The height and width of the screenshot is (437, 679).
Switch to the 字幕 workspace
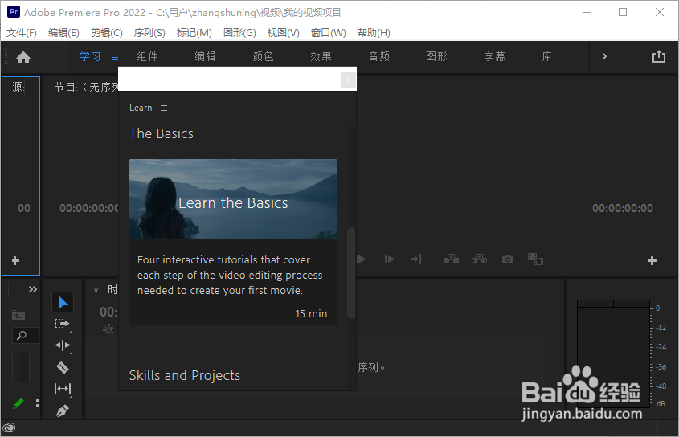[494, 56]
